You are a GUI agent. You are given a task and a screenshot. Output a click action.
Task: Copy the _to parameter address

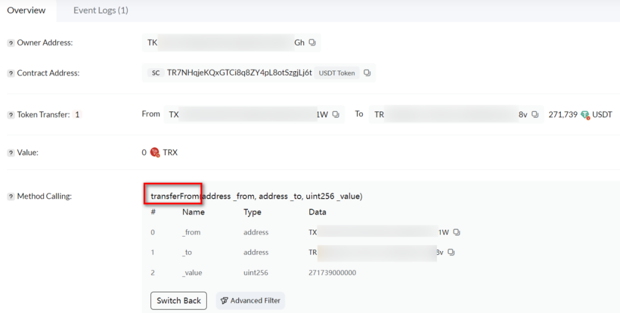(x=451, y=253)
